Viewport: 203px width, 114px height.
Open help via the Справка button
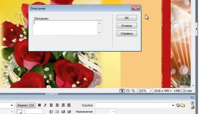click(x=127, y=34)
